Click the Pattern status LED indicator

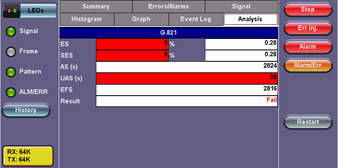pos(11,72)
